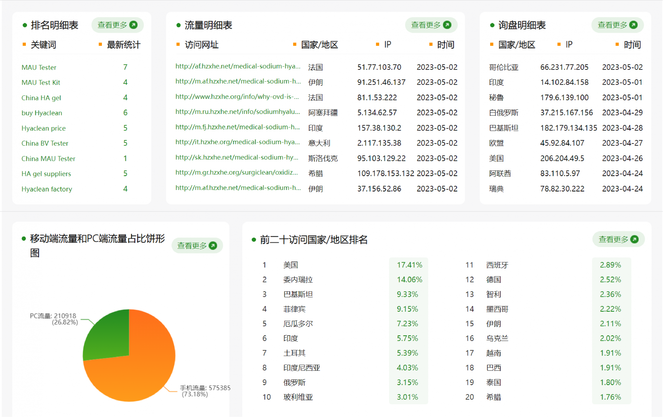The height and width of the screenshot is (417, 663).
Task: Click the 最新统计 column header
Action: (x=124, y=44)
